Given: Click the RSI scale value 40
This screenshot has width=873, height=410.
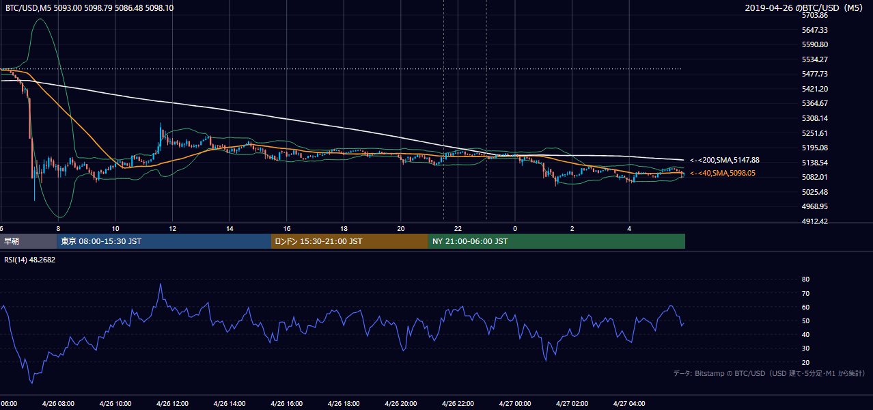Looking at the screenshot, I should (806, 334).
